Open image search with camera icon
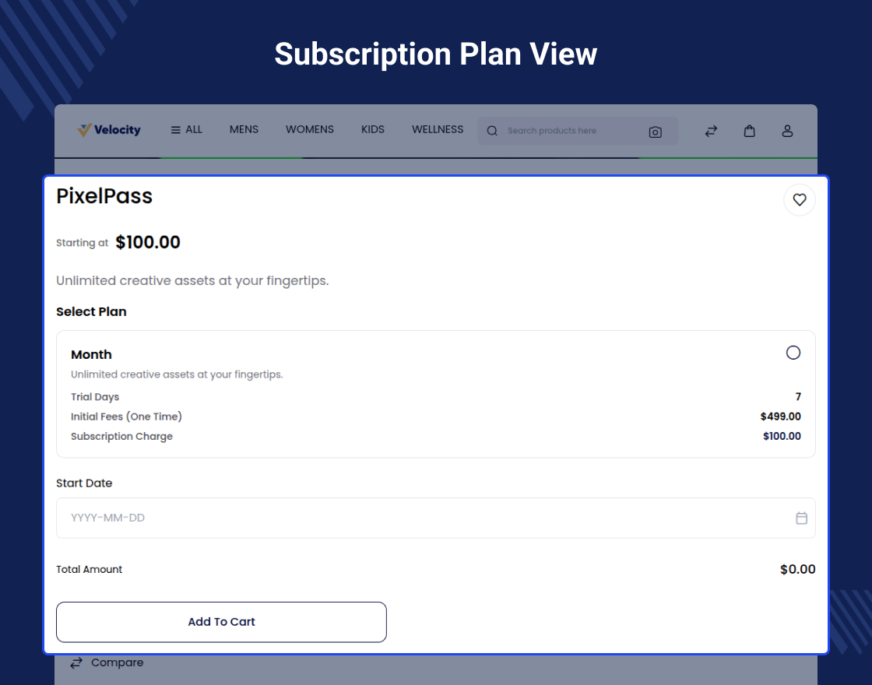Screen dimensions: 872x685 pos(655,132)
